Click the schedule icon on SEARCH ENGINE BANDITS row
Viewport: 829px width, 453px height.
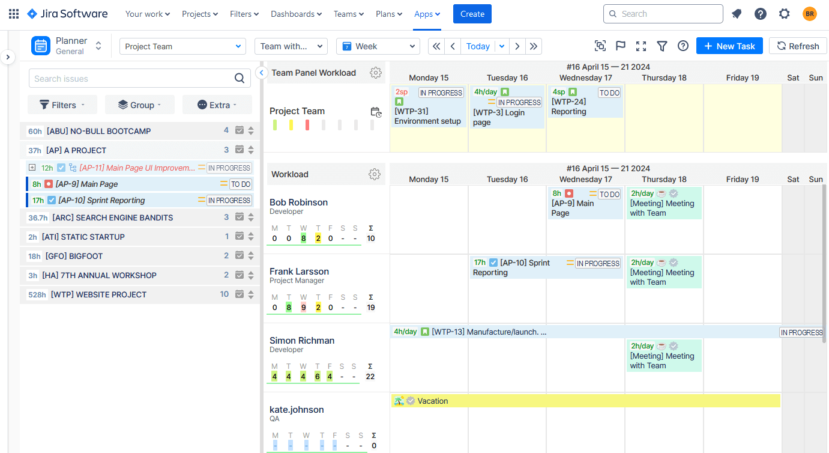(240, 217)
